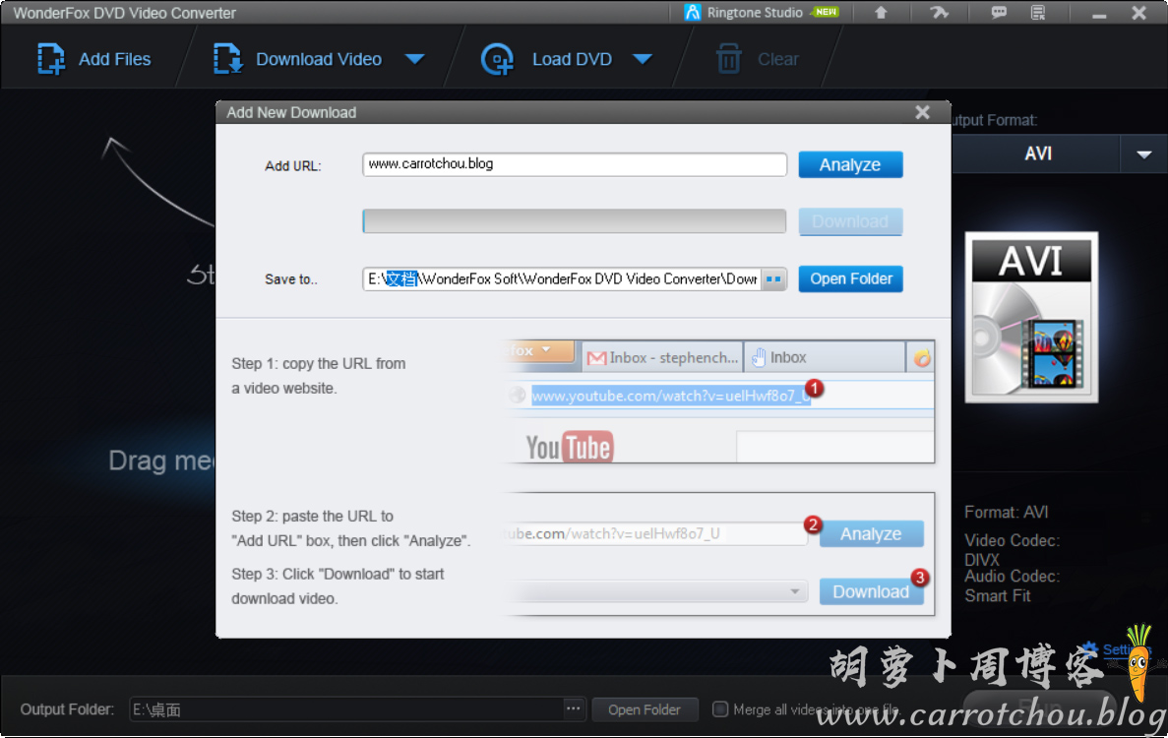Click the ellipsis browse button for Output Folder
1168x738 pixels.
tap(573, 708)
